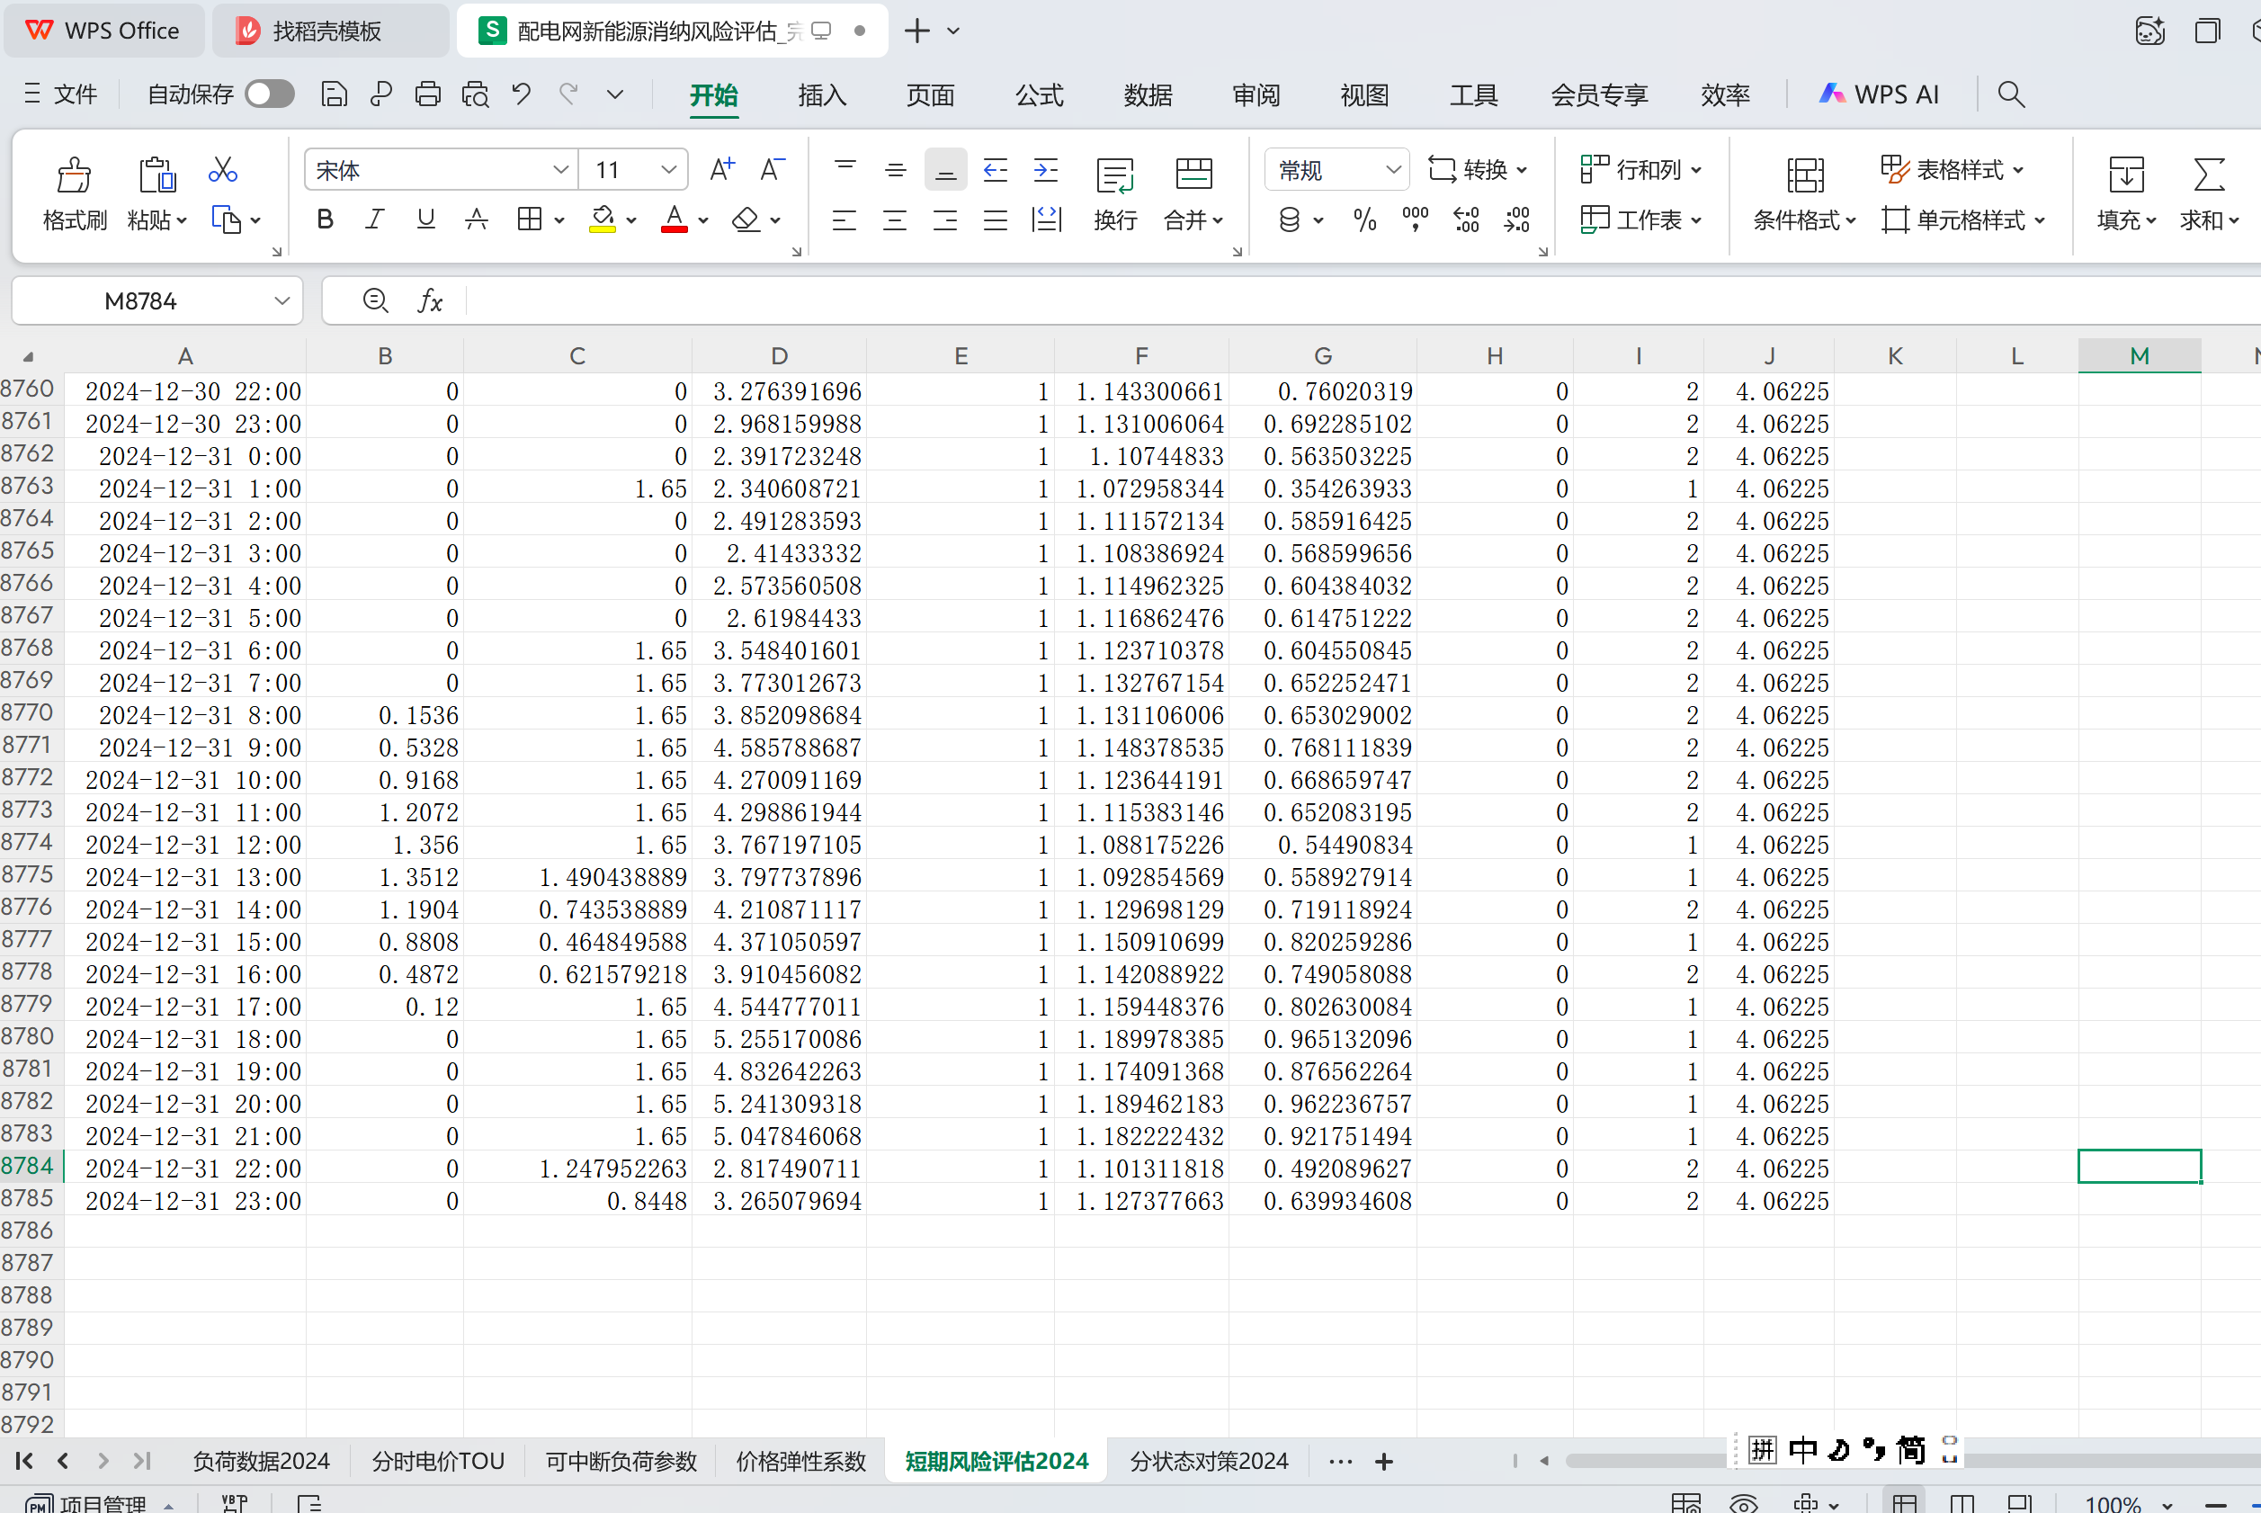
Task: Toggle Italic formatting button
Action: click(x=374, y=220)
